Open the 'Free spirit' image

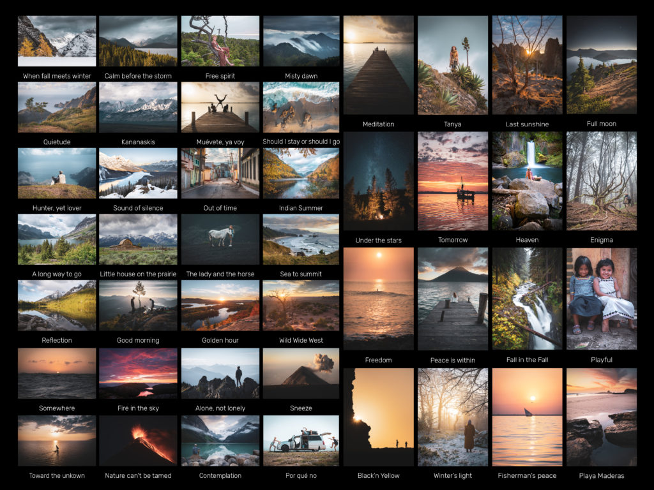[220, 41]
